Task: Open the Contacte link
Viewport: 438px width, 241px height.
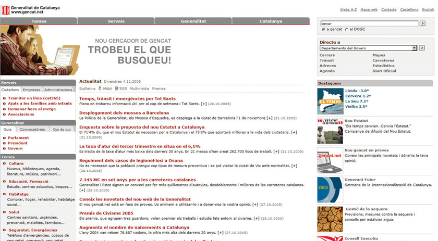Action: point(388,9)
